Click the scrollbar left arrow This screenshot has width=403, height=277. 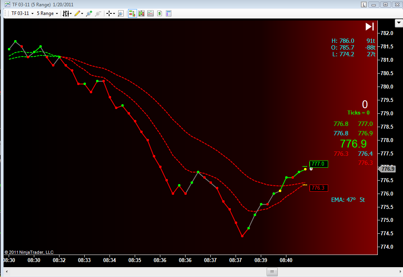click(x=7, y=271)
